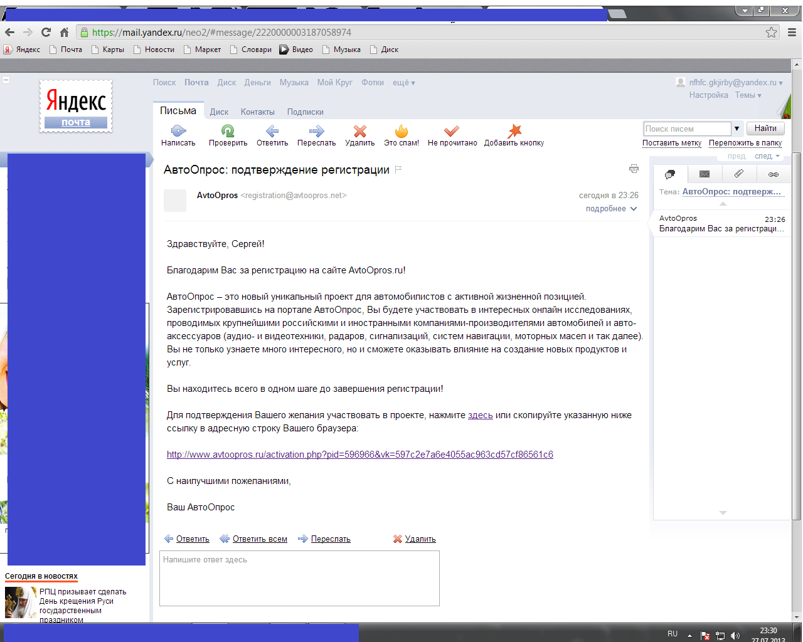Image resolution: width=803 pixels, height=642 pixels.
Task: Reload the page with the refresh icon
Action: click(x=46, y=32)
